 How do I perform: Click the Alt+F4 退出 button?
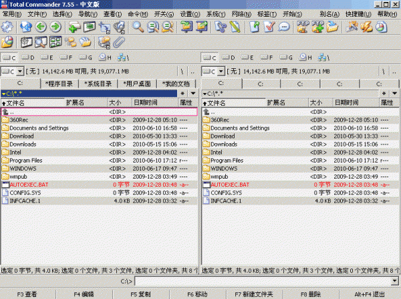pos(370,294)
